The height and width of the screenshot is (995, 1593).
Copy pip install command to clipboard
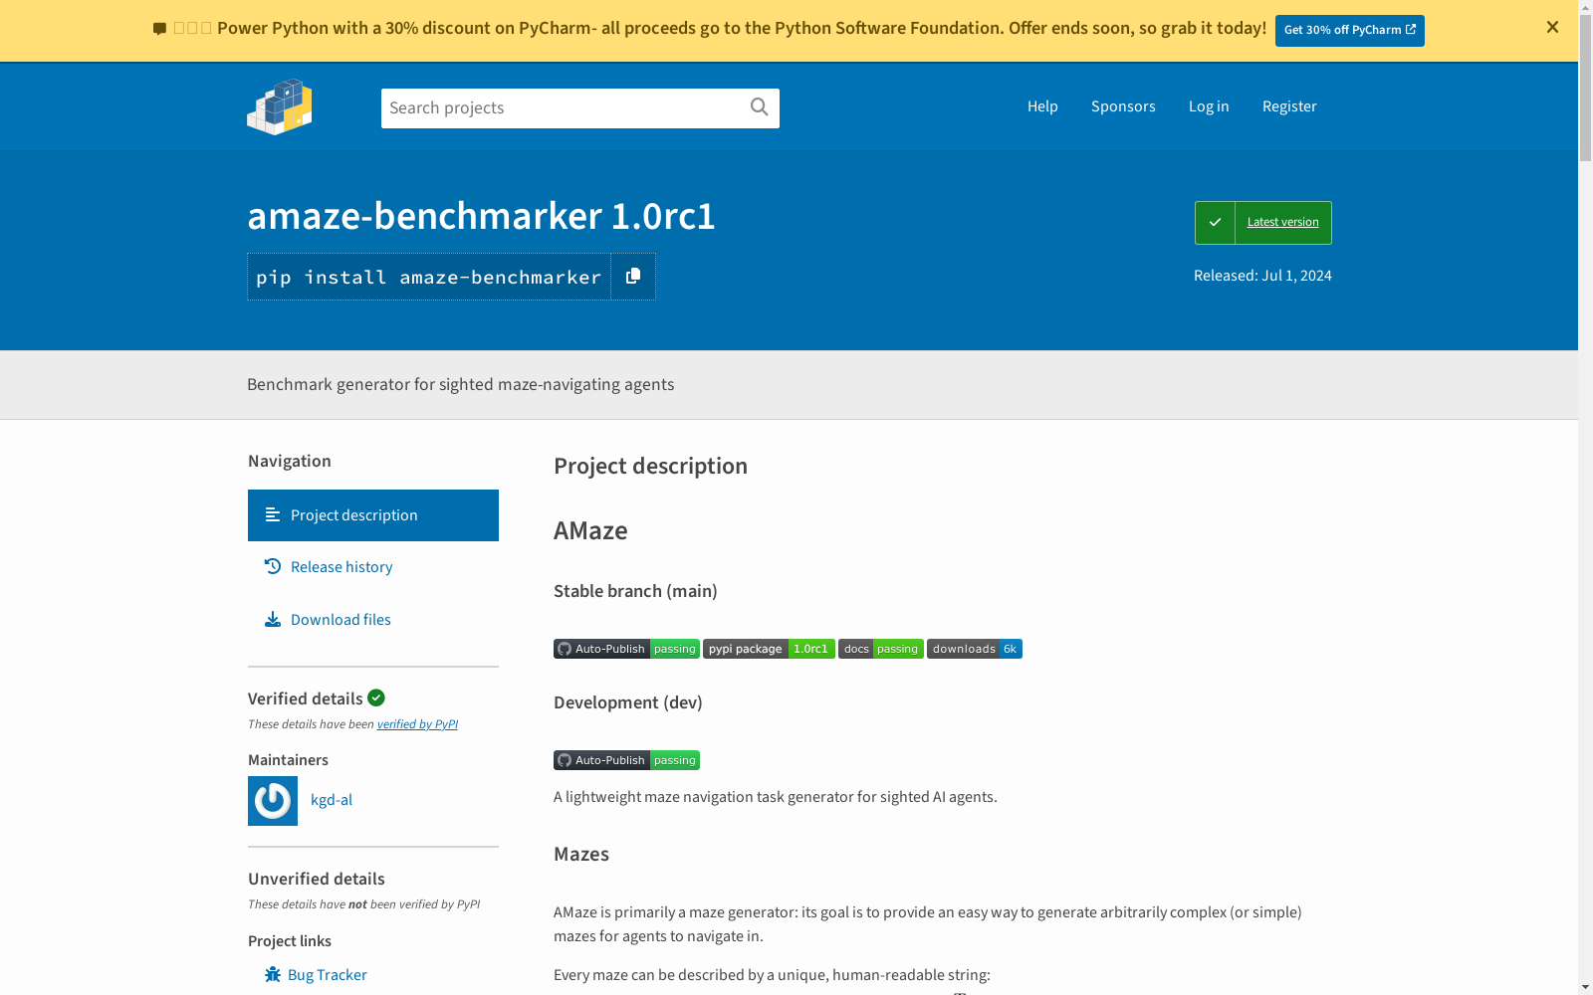pyautogui.click(x=633, y=277)
